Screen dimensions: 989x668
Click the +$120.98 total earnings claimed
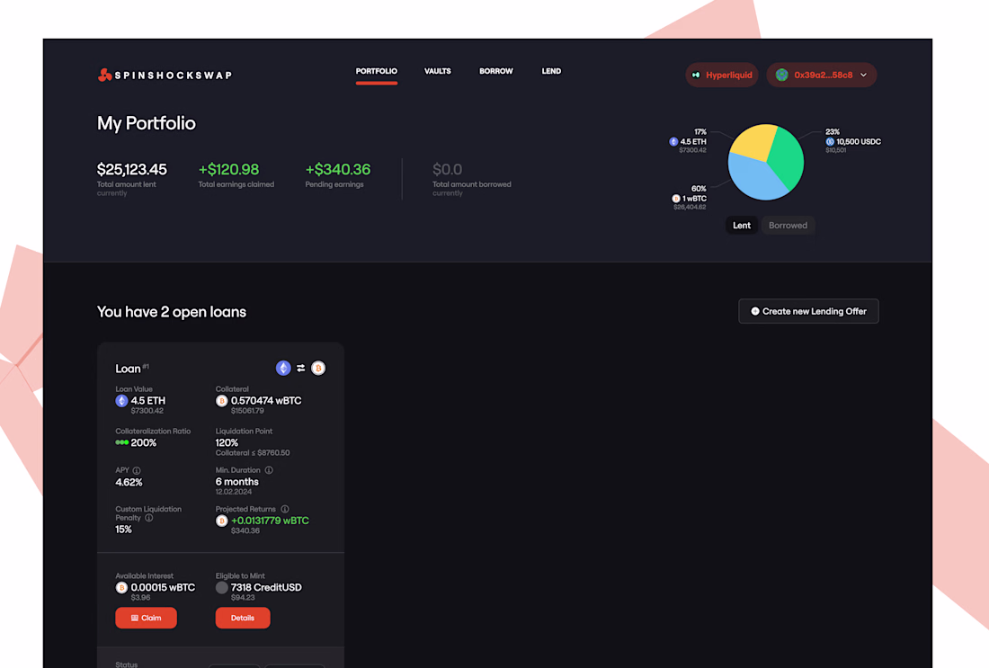[x=229, y=170]
